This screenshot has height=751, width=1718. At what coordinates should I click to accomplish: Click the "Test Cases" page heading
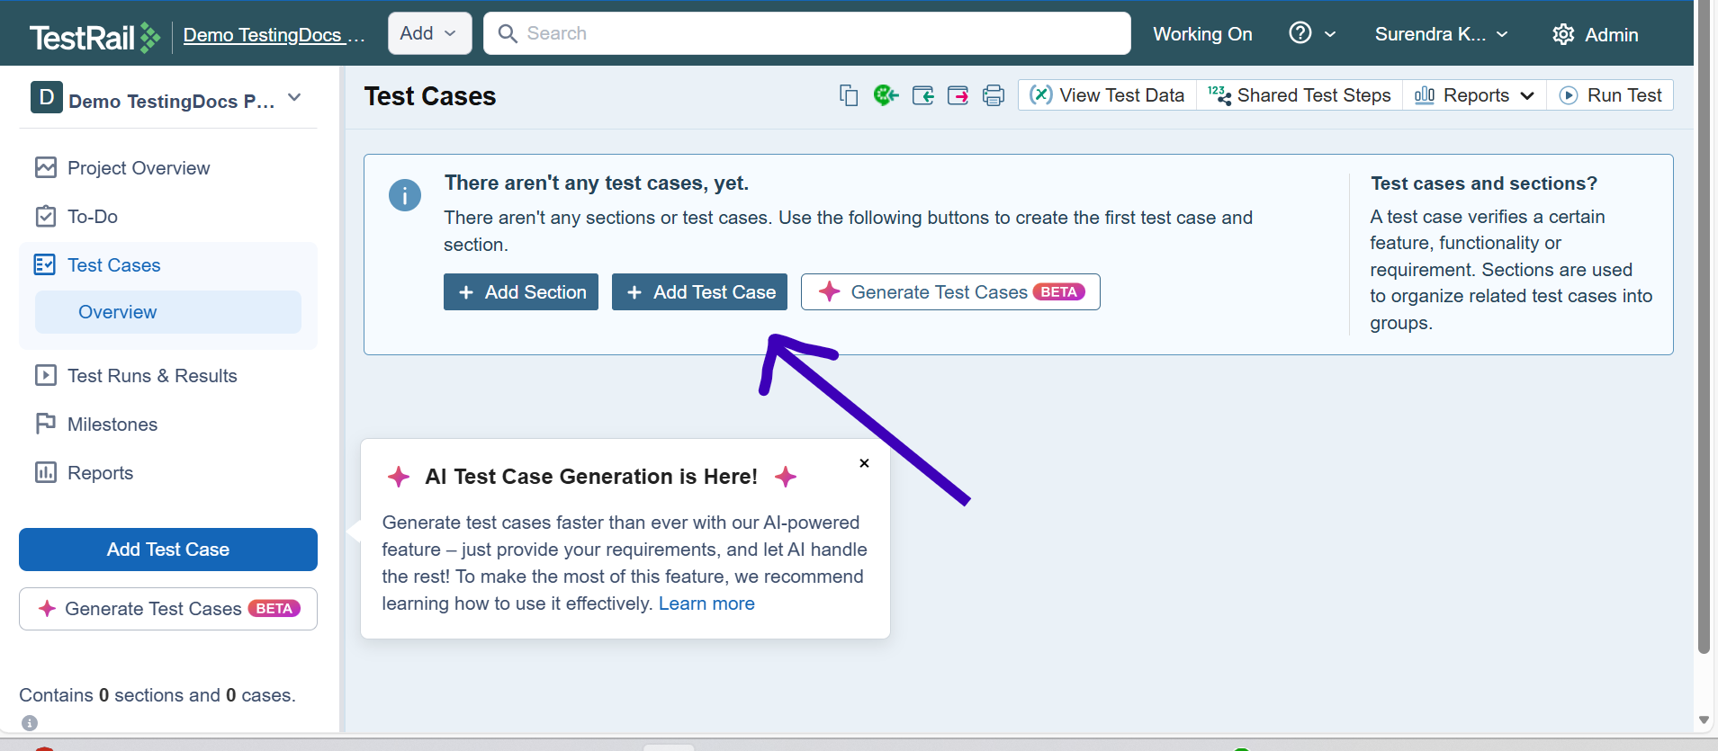click(x=430, y=96)
